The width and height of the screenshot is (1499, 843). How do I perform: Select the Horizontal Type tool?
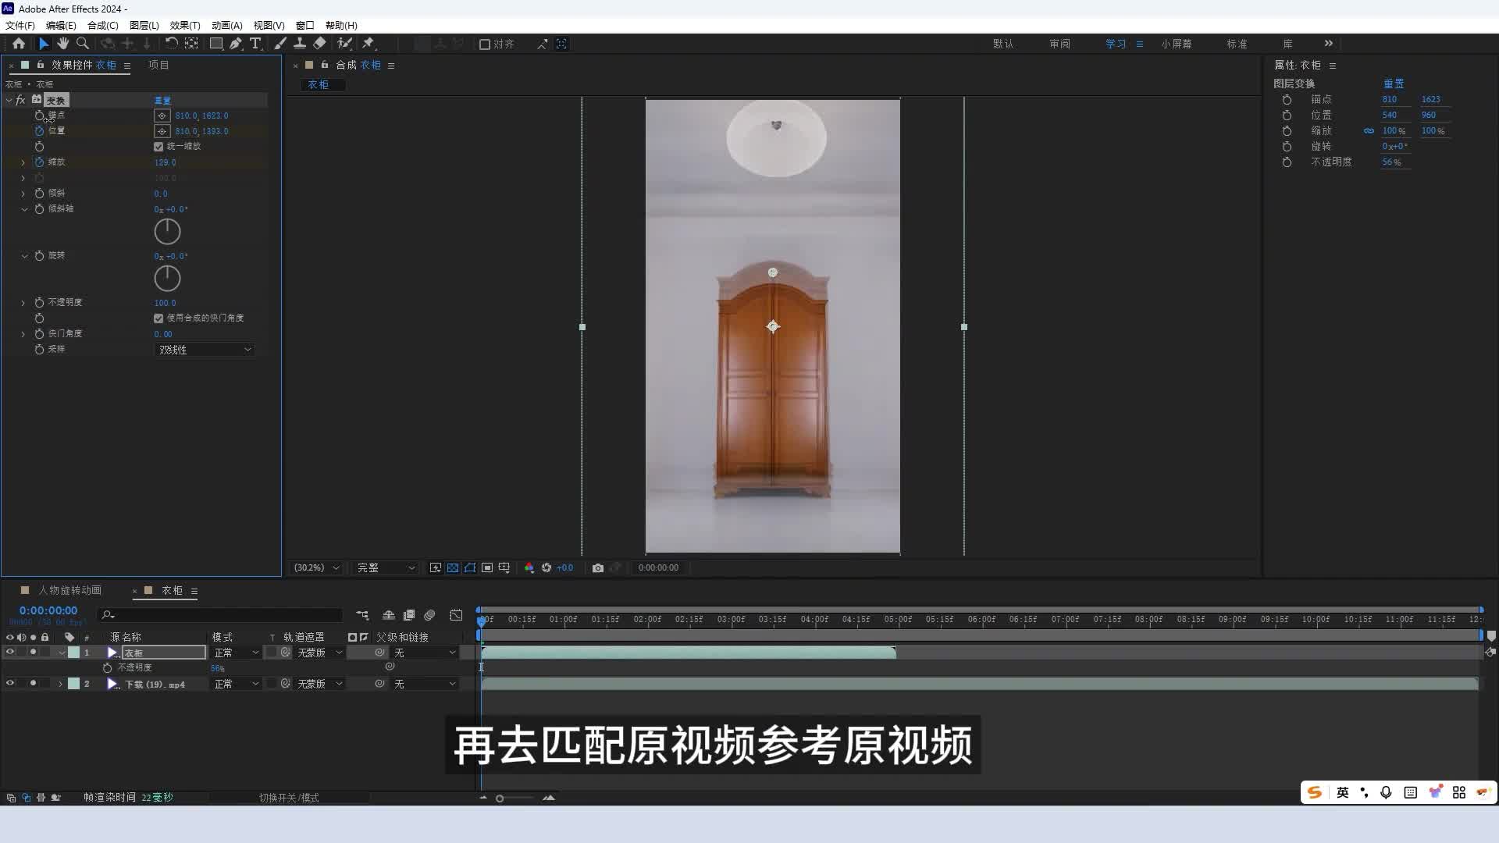(255, 44)
